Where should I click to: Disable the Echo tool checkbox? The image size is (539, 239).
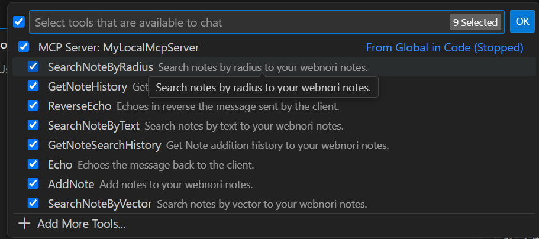pos(34,164)
